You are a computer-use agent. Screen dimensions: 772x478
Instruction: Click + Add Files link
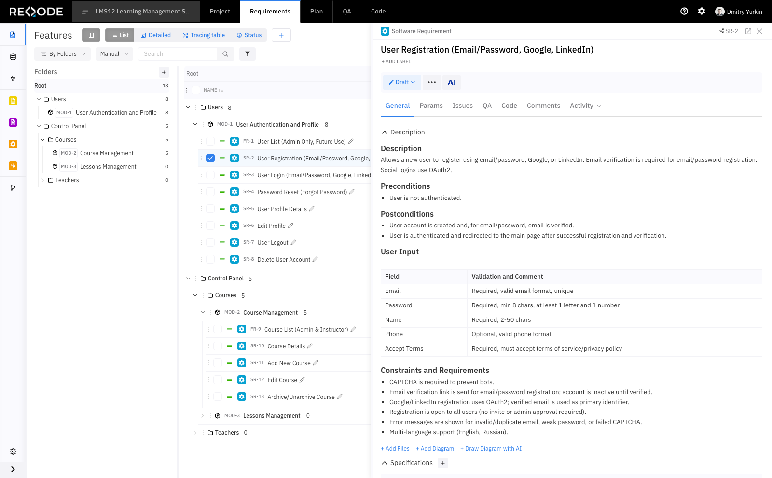395,449
